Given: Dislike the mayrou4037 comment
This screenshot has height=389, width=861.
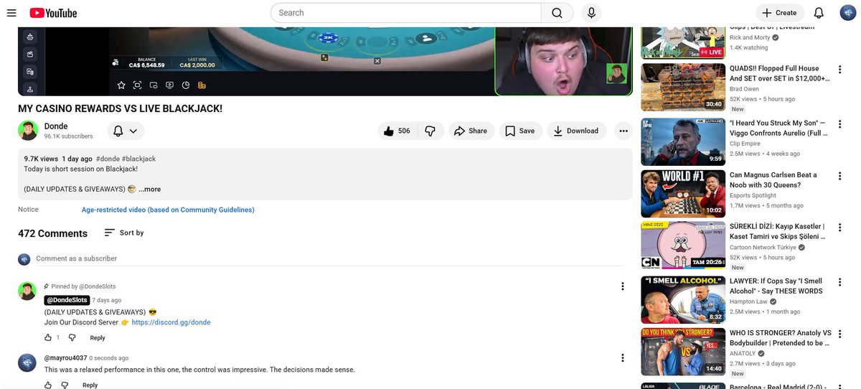Looking at the screenshot, I should (65, 385).
